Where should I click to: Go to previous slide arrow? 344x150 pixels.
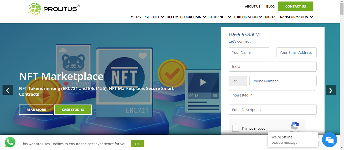click(8, 90)
